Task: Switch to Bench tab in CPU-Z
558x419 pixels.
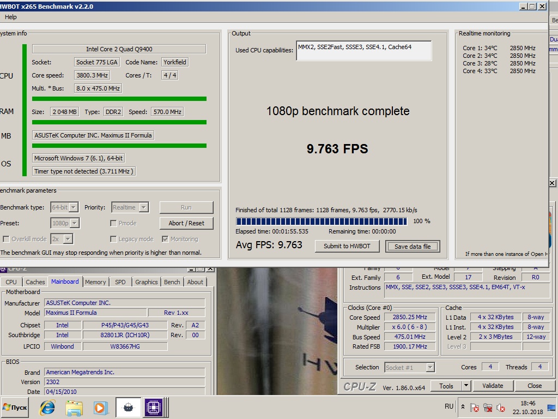Action: (x=172, y=282)
